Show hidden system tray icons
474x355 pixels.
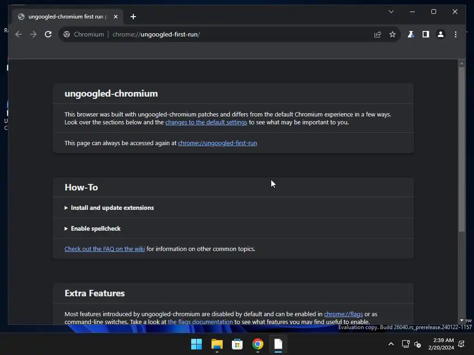391,344
